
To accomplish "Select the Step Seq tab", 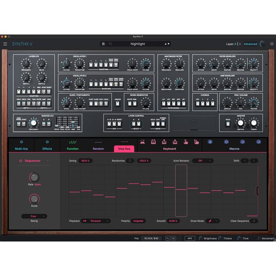I will pyautogui.click(x=124, y=149).
